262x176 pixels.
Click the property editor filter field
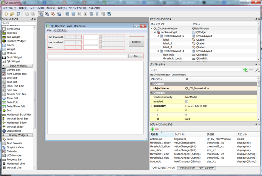(196, 70)
